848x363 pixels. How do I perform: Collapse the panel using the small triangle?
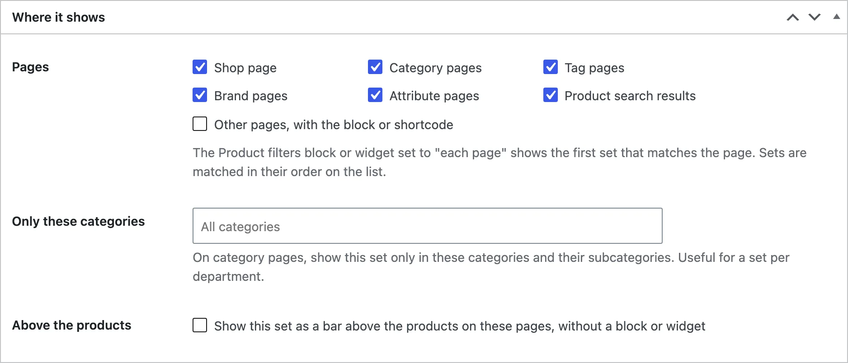(x=837, y=17)
